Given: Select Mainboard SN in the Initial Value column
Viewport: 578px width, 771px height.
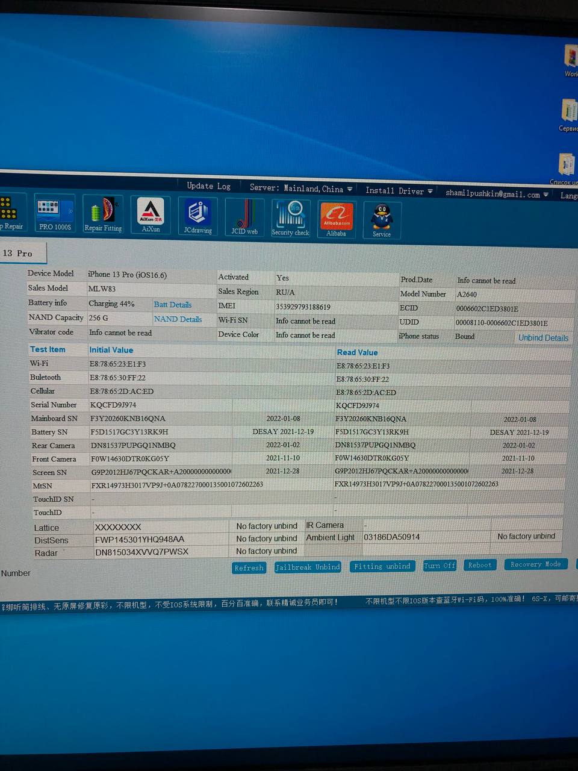Looking at the screenshot, I should coord(128,419).
